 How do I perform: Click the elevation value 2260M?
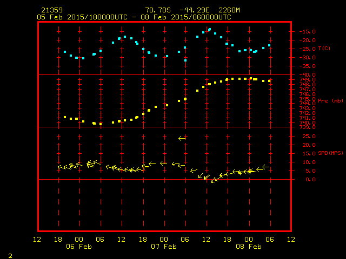(x=229, y=10)
